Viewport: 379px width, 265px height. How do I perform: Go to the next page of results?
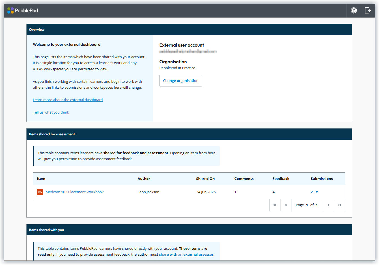(x=328, y=205)
